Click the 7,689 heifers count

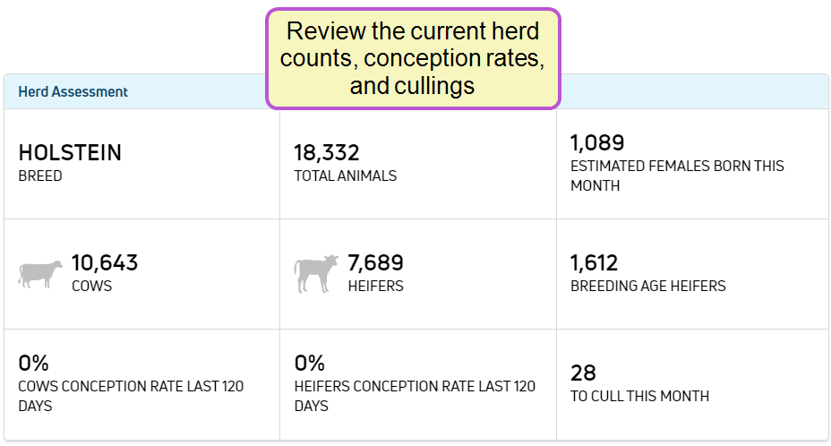375,263
